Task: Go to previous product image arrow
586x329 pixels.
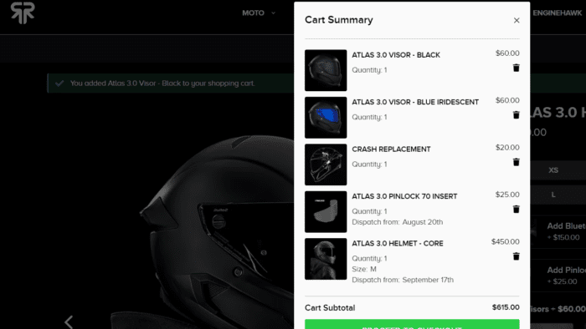Action: pyautogui.click(x=69, y=322)
